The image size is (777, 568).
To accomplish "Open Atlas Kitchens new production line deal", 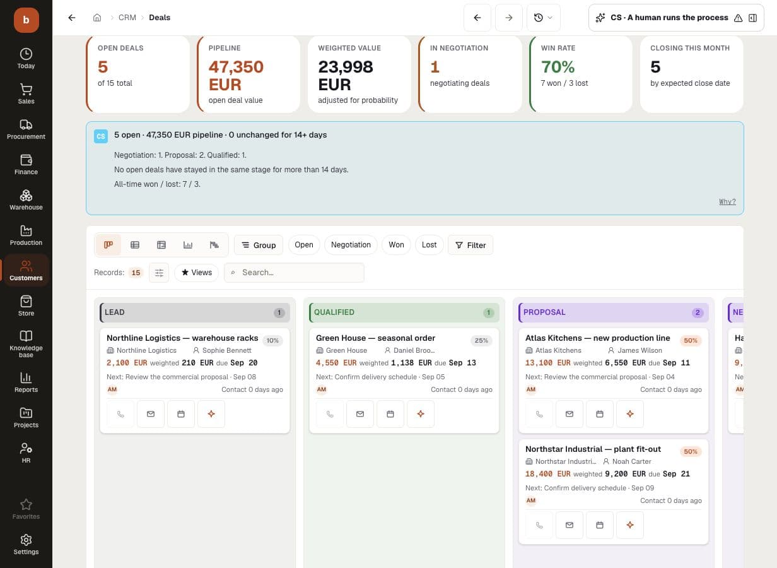I will coord(598,338).
